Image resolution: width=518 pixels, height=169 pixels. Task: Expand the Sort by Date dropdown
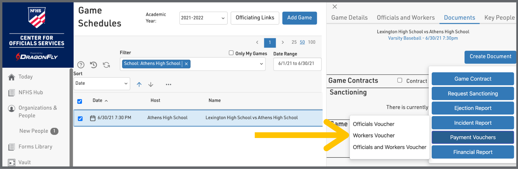pyautogui.click(x=101, y=84)
